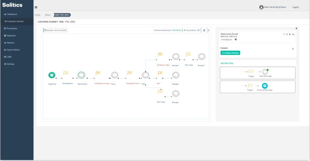Click the Add Next Step heading

point(227,63)
